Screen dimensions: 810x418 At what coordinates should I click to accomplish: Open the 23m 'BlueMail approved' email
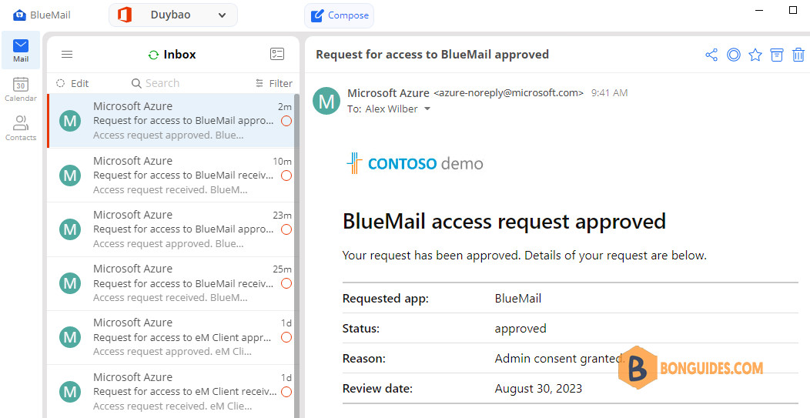tap(171, 229)
